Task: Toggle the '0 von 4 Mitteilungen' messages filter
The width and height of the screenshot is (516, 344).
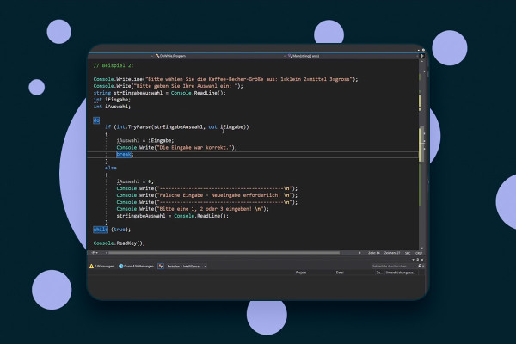Action: (x=136, y=267)
